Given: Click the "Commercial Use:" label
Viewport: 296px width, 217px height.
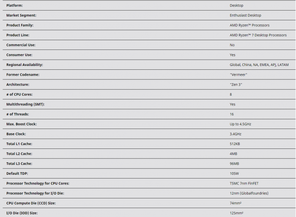Looking at the screenshot, I should tap(21, 45).
